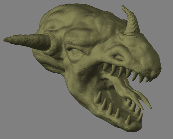The width and height of the screenshot is (173, 139).
Task: Click the creature's closed eye socket
Action: point(76,51)
